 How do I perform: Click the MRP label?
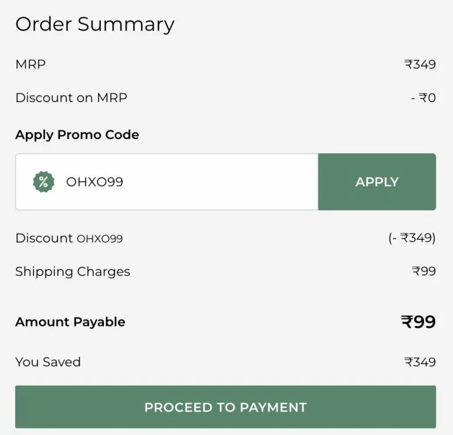point(30,64)
